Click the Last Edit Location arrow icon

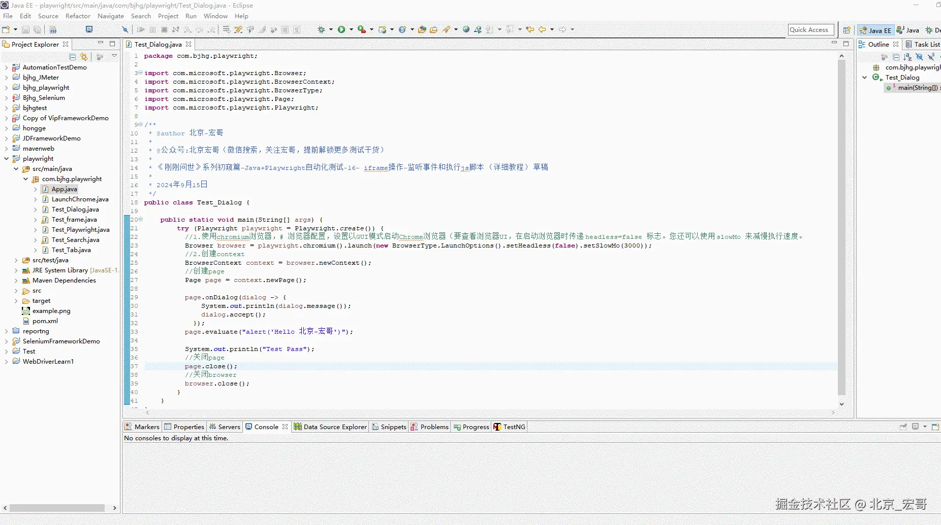530,29
